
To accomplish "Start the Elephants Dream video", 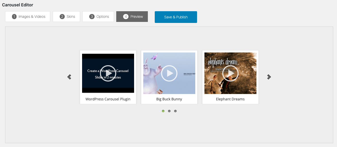I will (230, 73).
